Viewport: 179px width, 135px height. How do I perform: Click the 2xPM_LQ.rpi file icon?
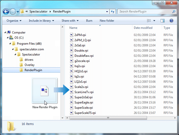(72, 40)
